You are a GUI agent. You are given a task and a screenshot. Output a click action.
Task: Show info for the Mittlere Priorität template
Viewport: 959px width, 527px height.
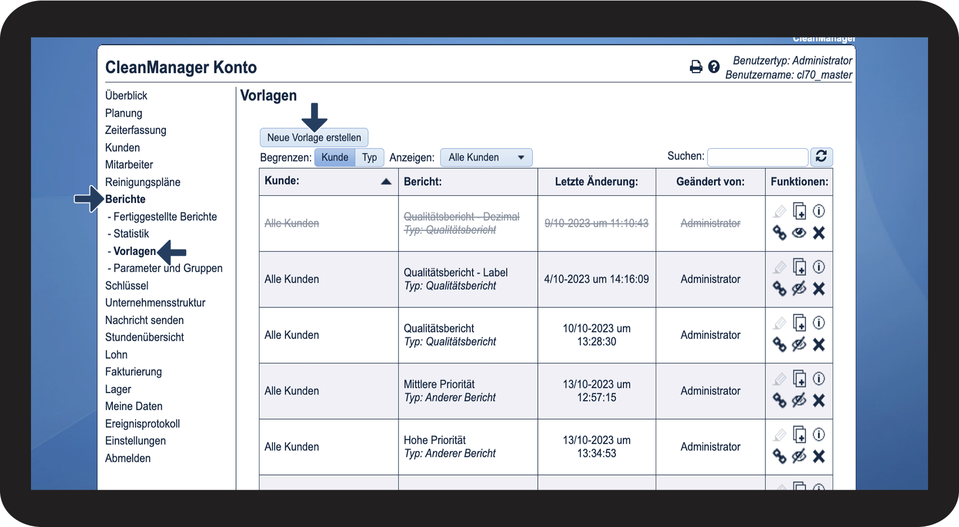(818, 378)
